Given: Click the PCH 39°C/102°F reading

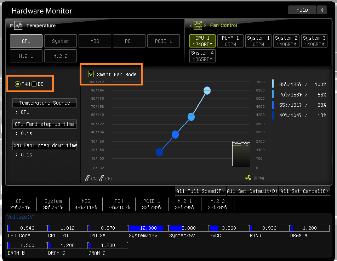Looking at the screenshot, I should click(119, 204).
